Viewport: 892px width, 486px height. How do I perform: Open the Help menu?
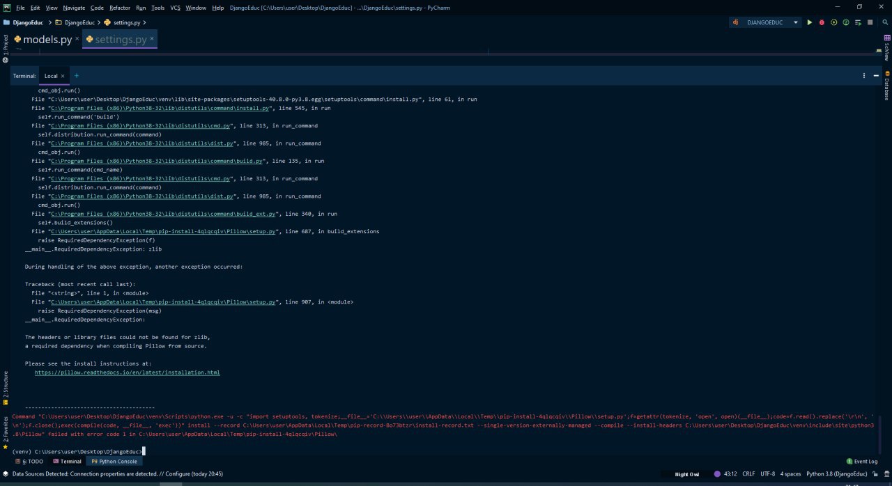(x=217, y=7)
